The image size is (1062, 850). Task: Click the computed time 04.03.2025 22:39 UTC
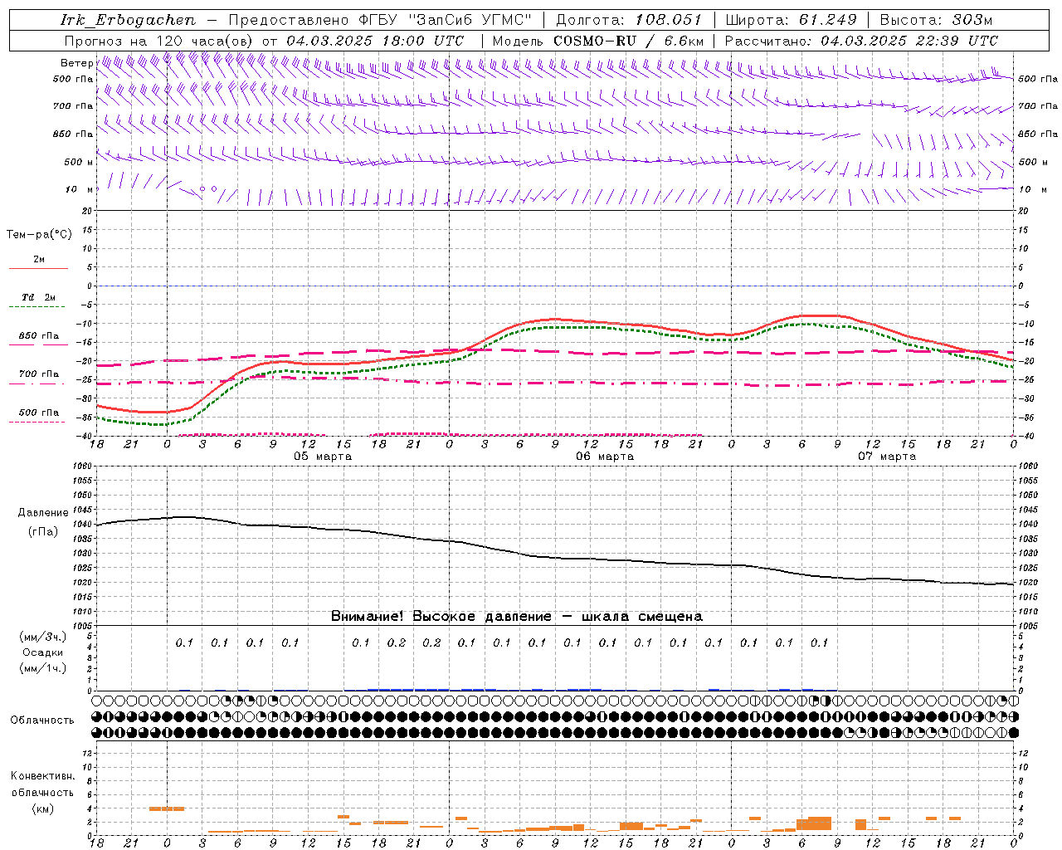[x=909, y=41]
